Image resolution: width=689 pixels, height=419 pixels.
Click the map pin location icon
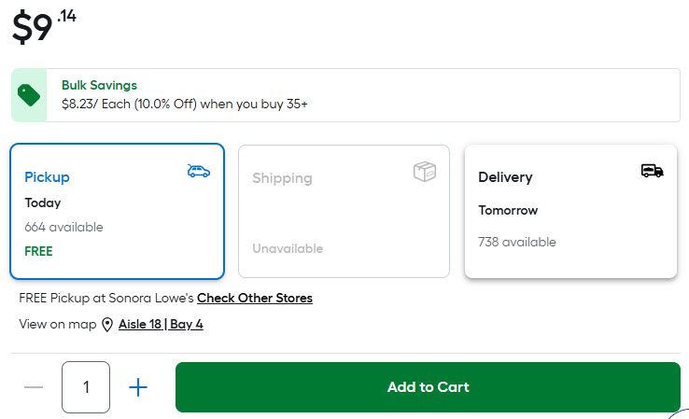point(107,325)
